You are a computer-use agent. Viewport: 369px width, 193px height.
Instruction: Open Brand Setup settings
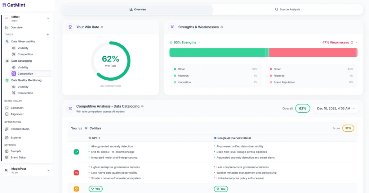(18, 157)
